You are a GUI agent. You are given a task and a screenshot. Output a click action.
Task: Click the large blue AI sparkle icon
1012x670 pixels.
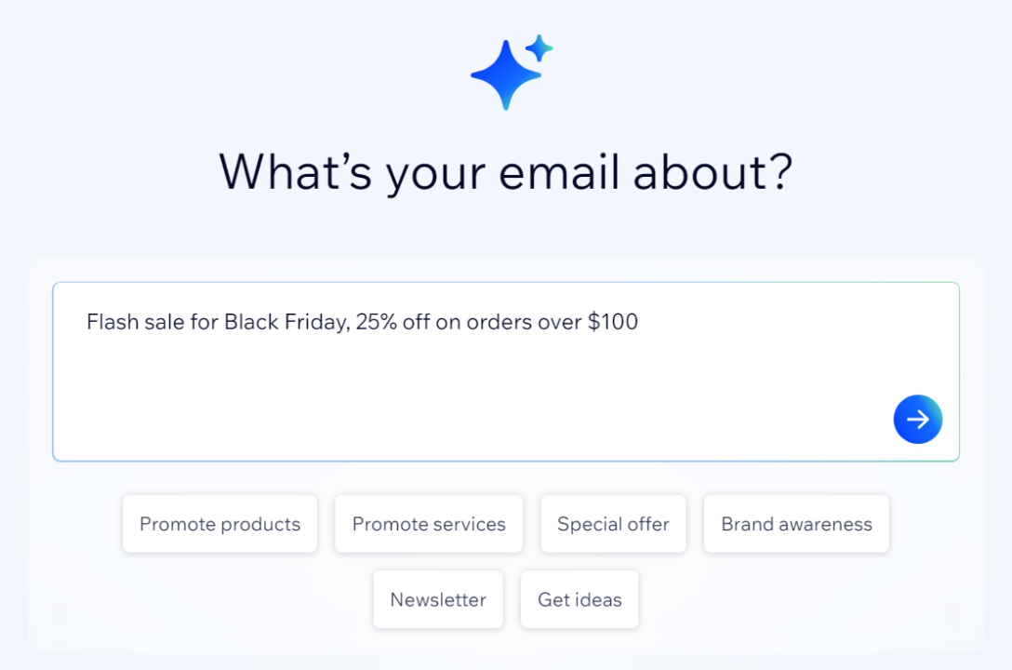pyautogui.click(x=505, y=75)
